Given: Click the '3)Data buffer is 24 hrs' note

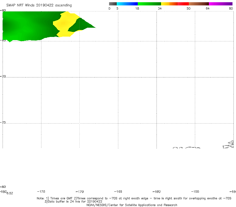Looking at the screenshot, I should pyautogui.click(x=73, y=202).
